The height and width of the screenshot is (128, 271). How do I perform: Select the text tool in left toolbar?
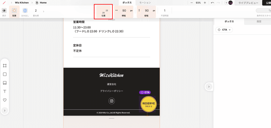pos(5,92)
